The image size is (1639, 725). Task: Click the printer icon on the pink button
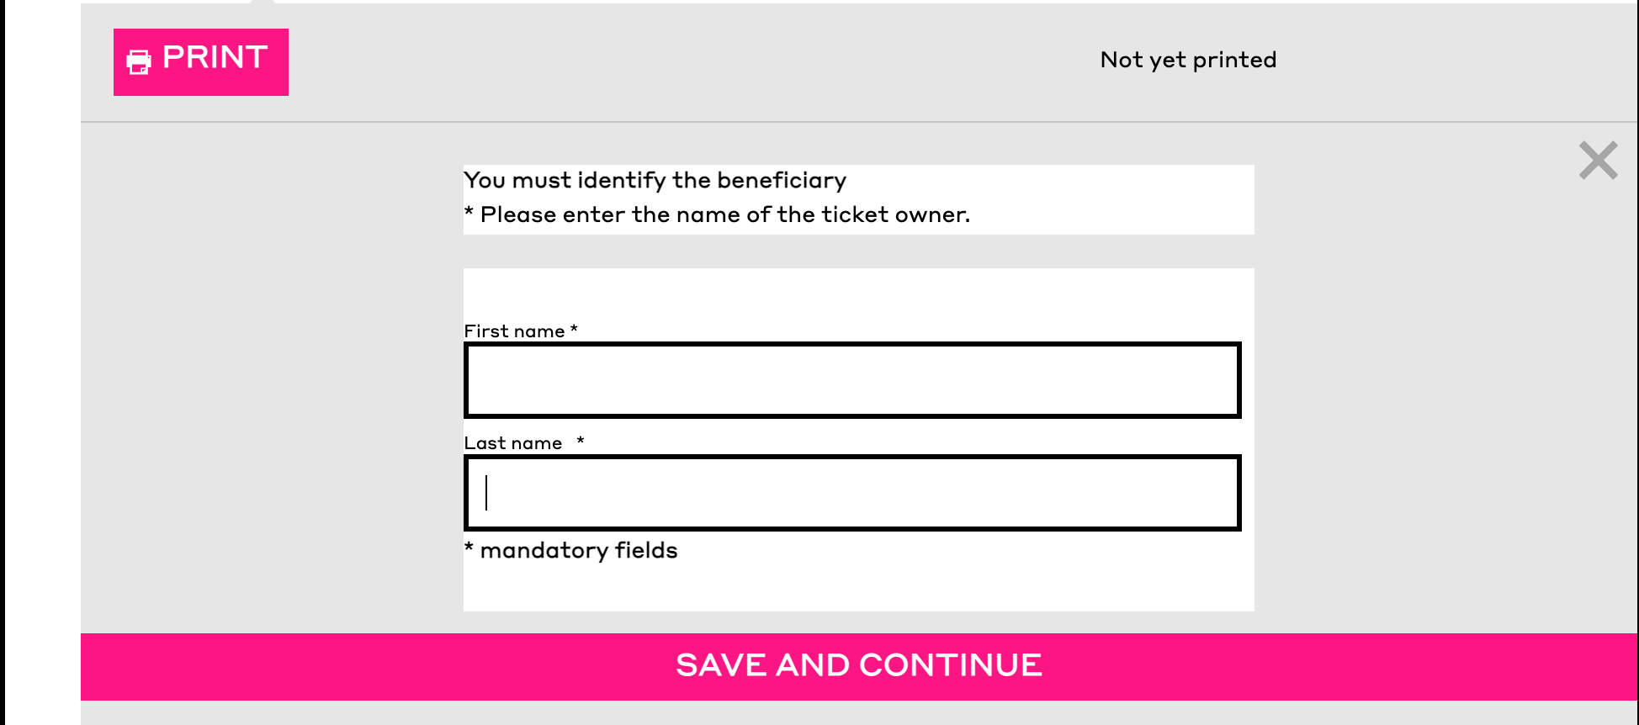139,61
